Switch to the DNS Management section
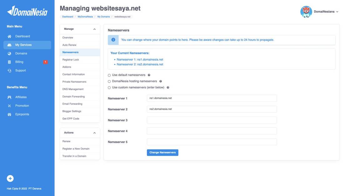Image resolution: width=345 pixels, height=196 pixels. pos(73,88)
